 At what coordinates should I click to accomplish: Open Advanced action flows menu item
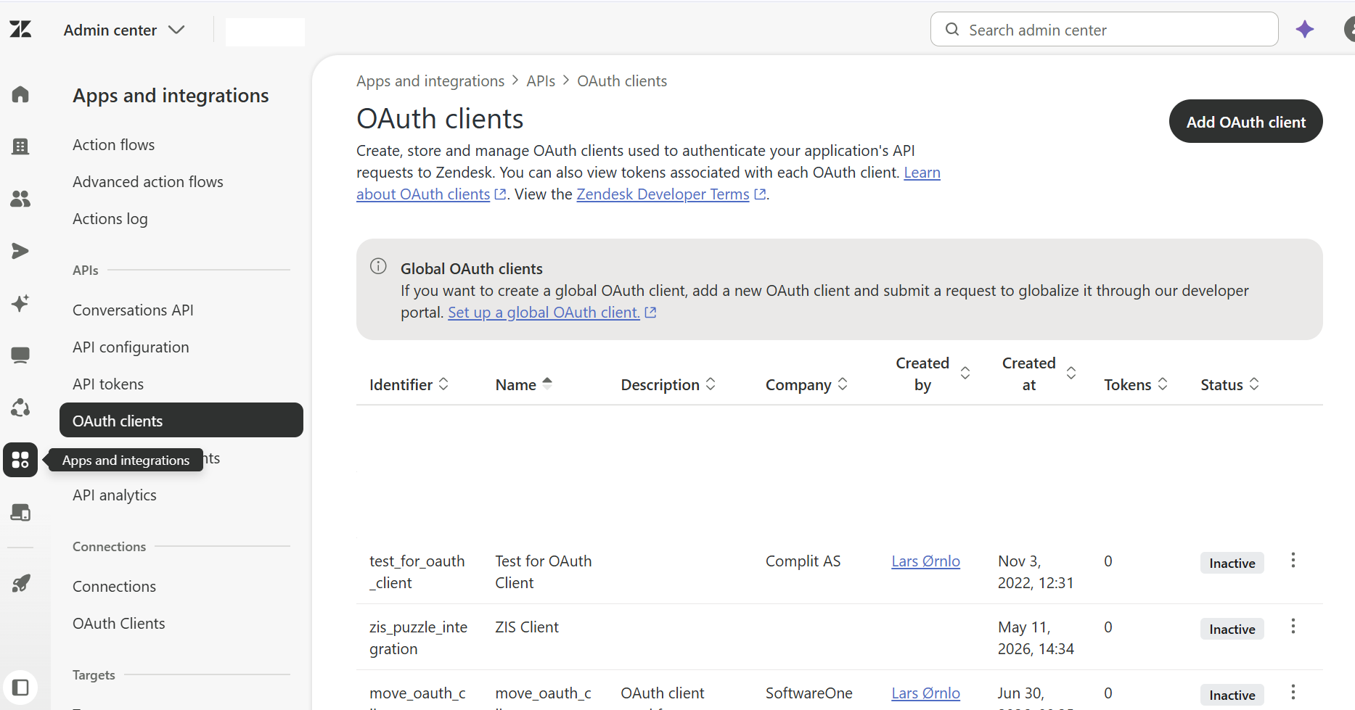148,181
